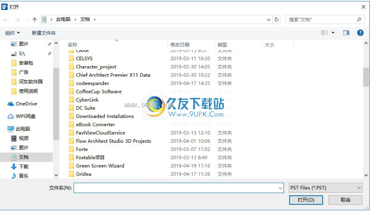The height and width of the screenshot is (213, 373).
Task: Click CoffeeCup Software folder icon
Action: [71, 92]
